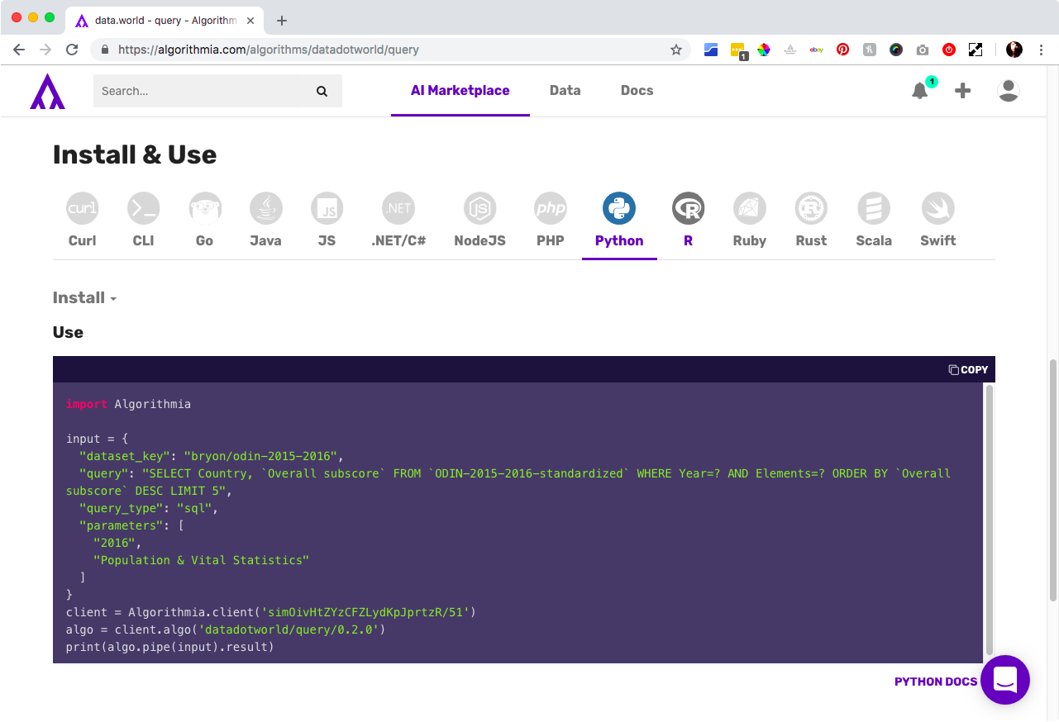Screen dimensions: 1059x722
Task: Click the browser back button
Action: (20, 50)
